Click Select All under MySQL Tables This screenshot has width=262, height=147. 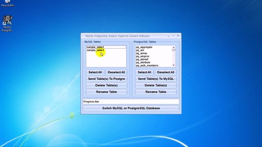pyautogui.click(x=95, y=72)
